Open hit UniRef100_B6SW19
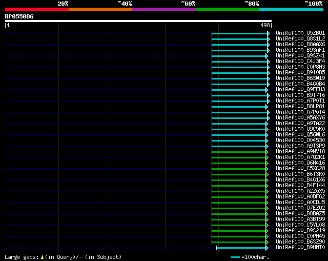328x261 pixels. (x=300, y=78)
